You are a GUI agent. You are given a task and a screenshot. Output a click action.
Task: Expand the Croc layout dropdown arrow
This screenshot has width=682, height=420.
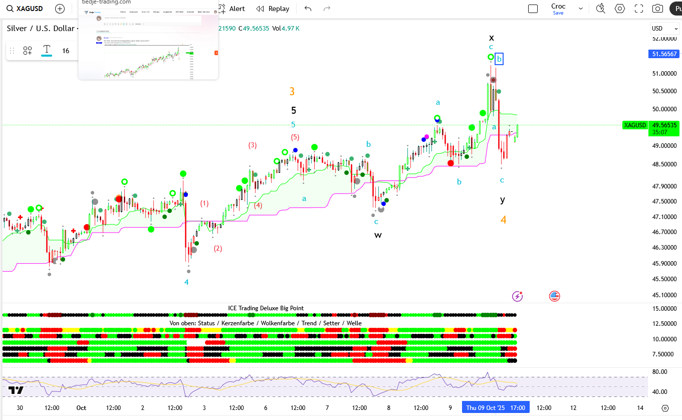pos(581,9)
